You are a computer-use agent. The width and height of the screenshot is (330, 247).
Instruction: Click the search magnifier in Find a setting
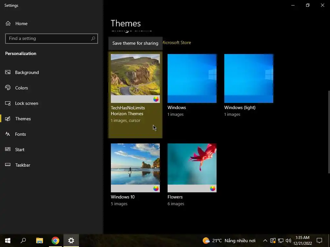click(x=93, y=39)
